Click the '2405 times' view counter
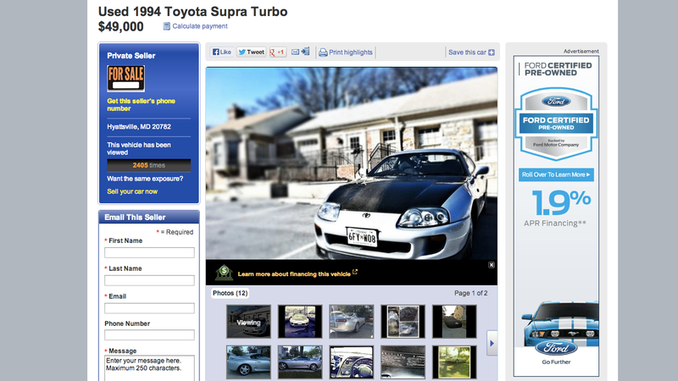Viewport: 678px width, 381px height. pyautogui.click(x=149, y=165)
